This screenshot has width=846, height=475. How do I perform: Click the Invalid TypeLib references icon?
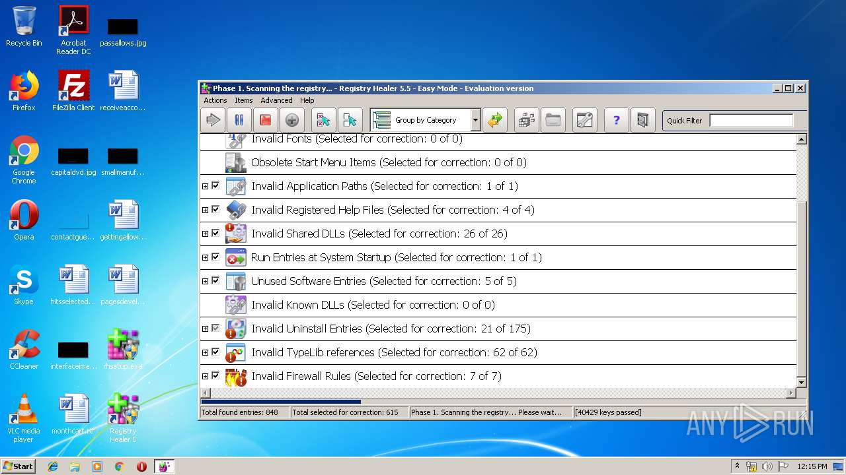tap(235, 352)
